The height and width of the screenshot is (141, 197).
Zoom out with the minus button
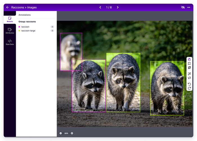pyautogui.click(x=61, y=133)
